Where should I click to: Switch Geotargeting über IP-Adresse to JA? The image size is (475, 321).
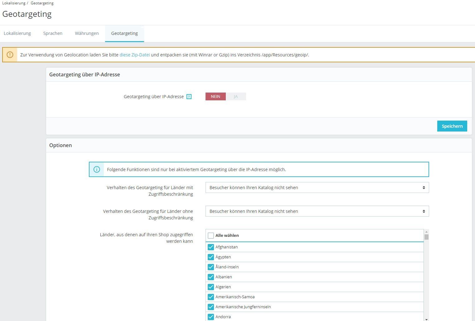236,97
